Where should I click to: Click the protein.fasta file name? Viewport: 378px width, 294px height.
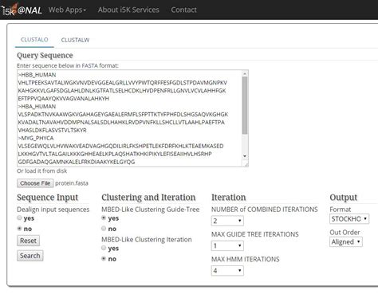pos(72,183)
